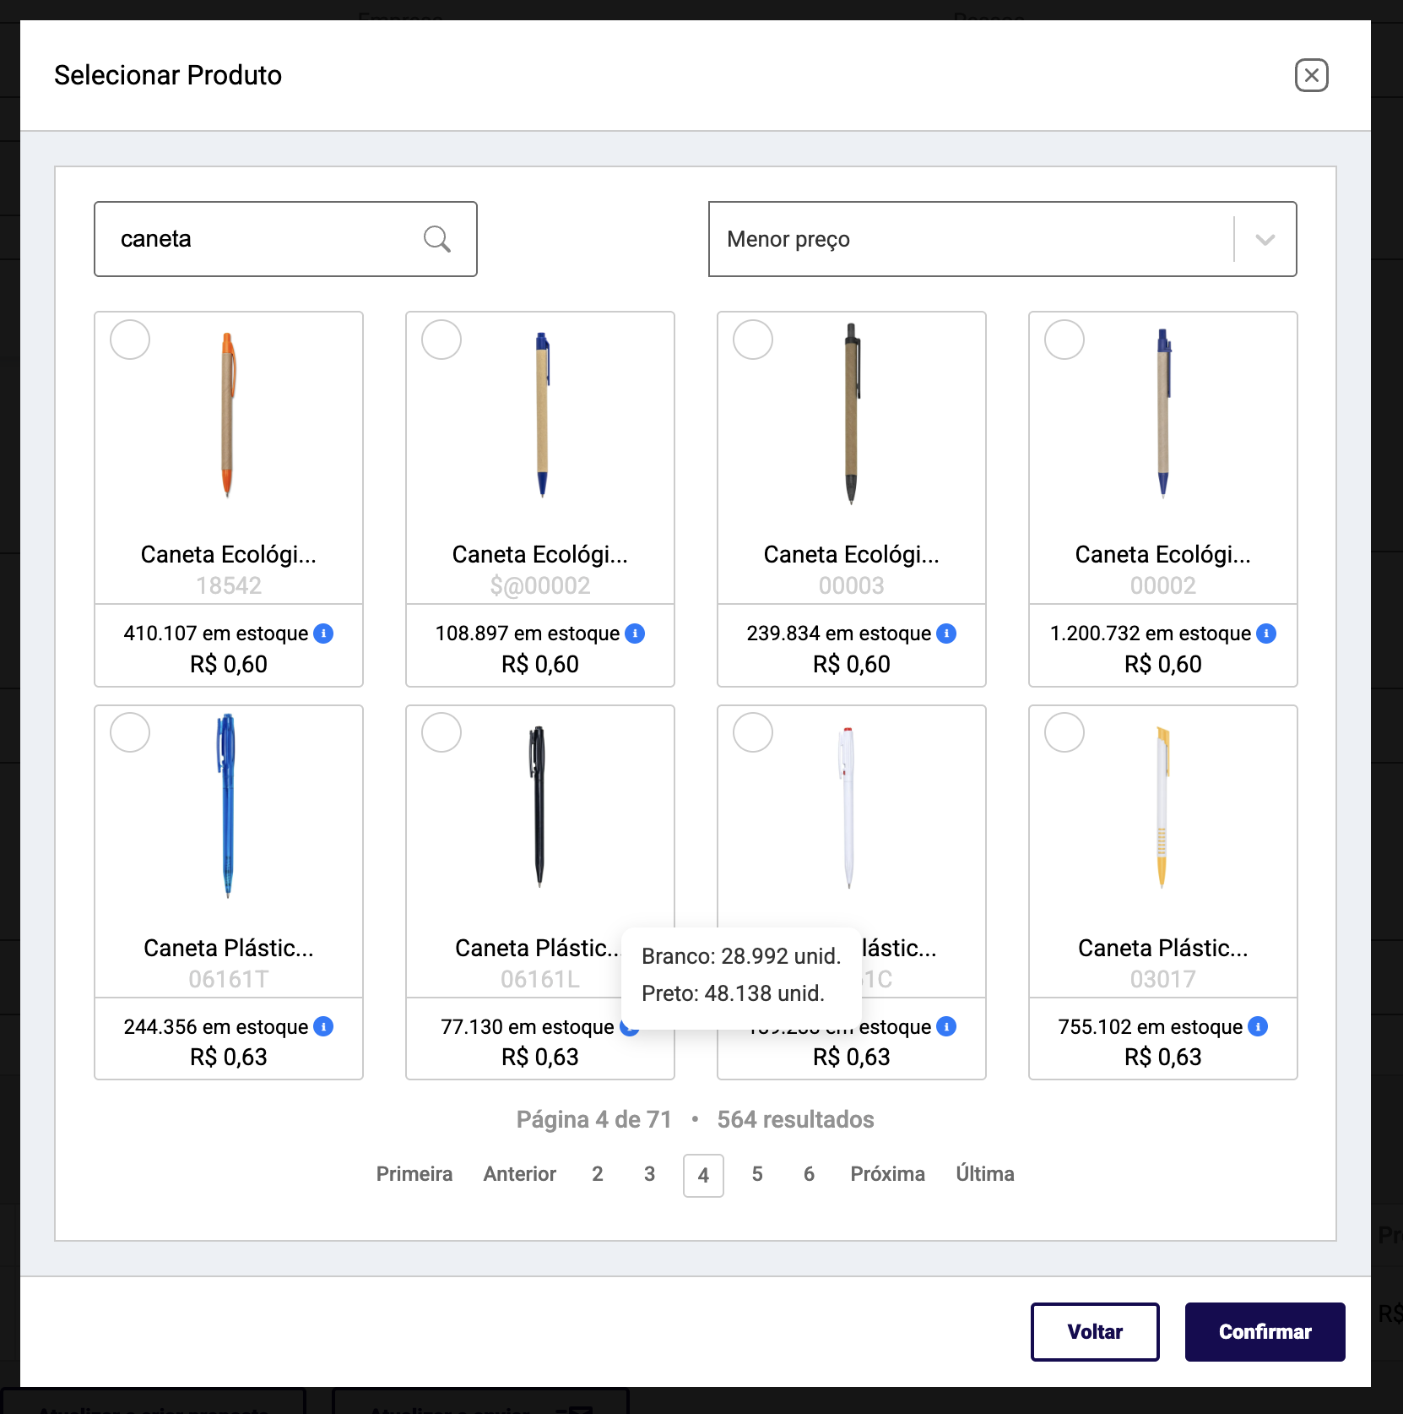Click 244.356 em estoque text
The image size is (1403, 1414).
pyautogui.click(x=216, y=1027)
